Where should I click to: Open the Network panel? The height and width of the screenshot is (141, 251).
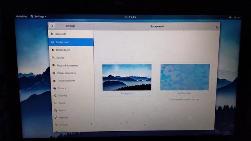(x=74, y=117)
